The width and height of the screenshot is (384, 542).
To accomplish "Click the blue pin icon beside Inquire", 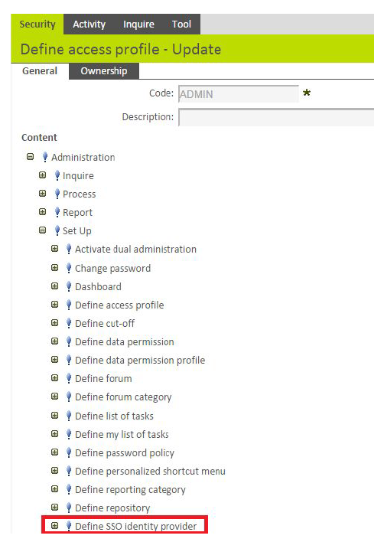I will click(x=57, y=175).
